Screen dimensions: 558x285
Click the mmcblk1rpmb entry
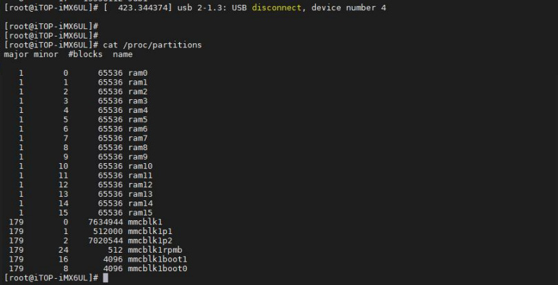[x=155, y=250]
